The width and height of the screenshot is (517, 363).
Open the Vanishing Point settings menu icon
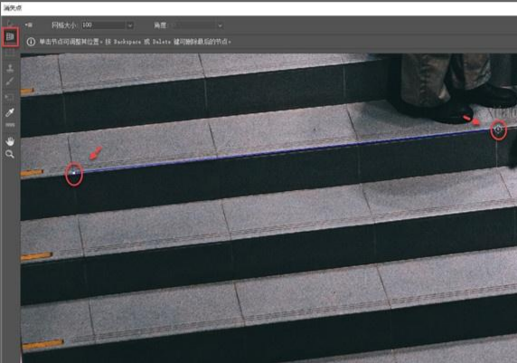pyautogui.click(x=29, y=25)
